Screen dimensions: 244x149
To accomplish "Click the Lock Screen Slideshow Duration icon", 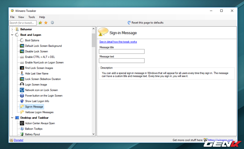I will pos(22,79).
